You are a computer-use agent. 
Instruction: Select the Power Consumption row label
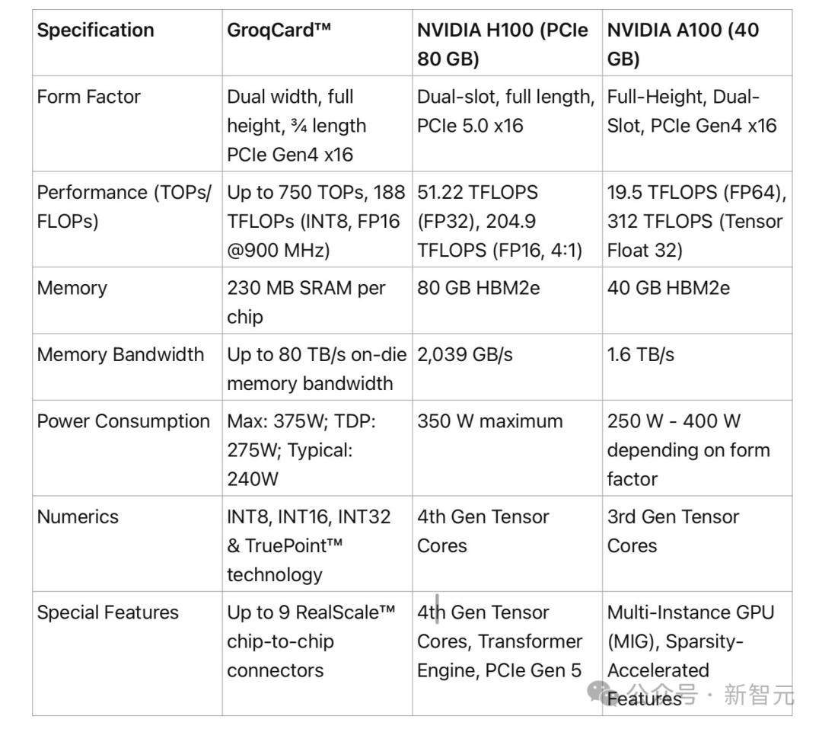[x=123, y=421]
